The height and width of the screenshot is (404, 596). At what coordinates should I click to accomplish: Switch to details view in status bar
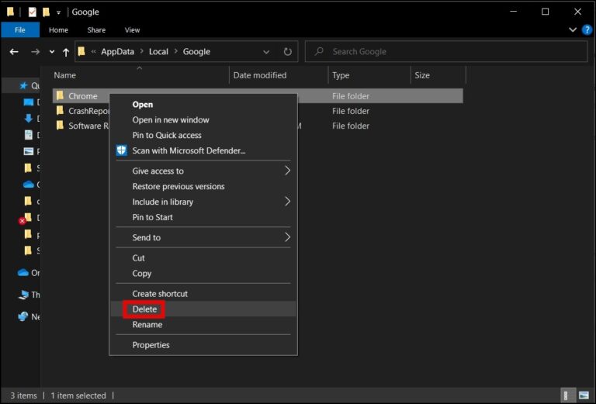568,395
